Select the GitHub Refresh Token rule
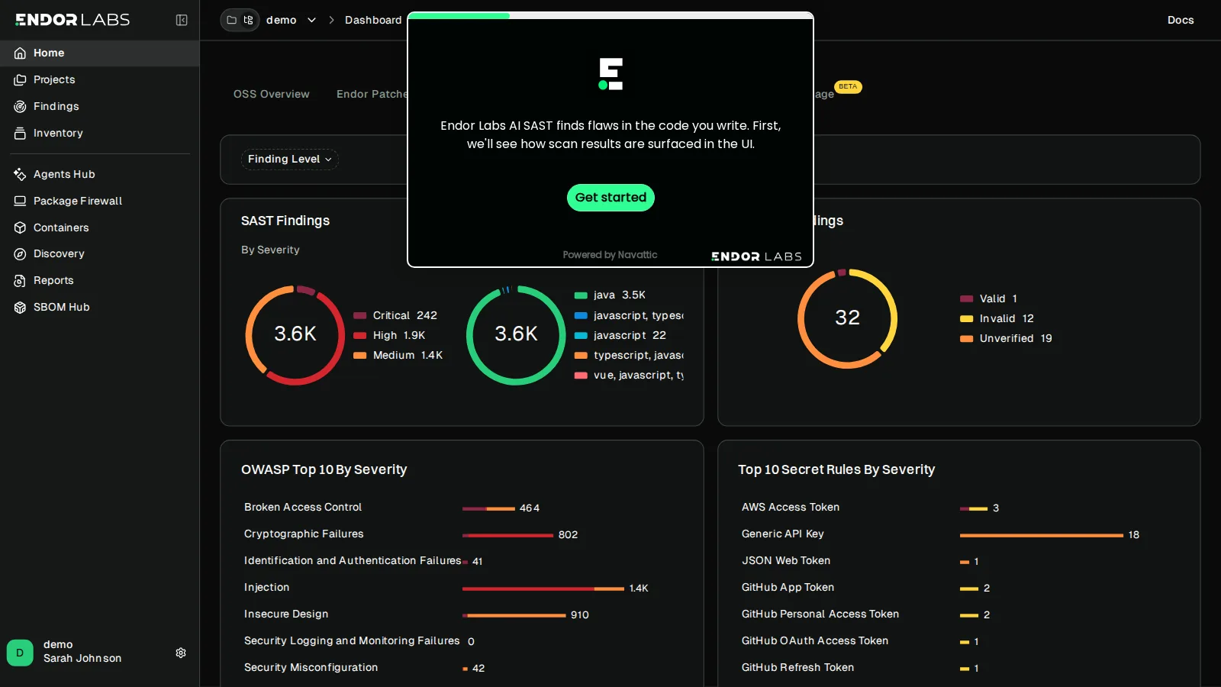The height and width of the screenshot is (687, 1221). click(x=797, y=668)
